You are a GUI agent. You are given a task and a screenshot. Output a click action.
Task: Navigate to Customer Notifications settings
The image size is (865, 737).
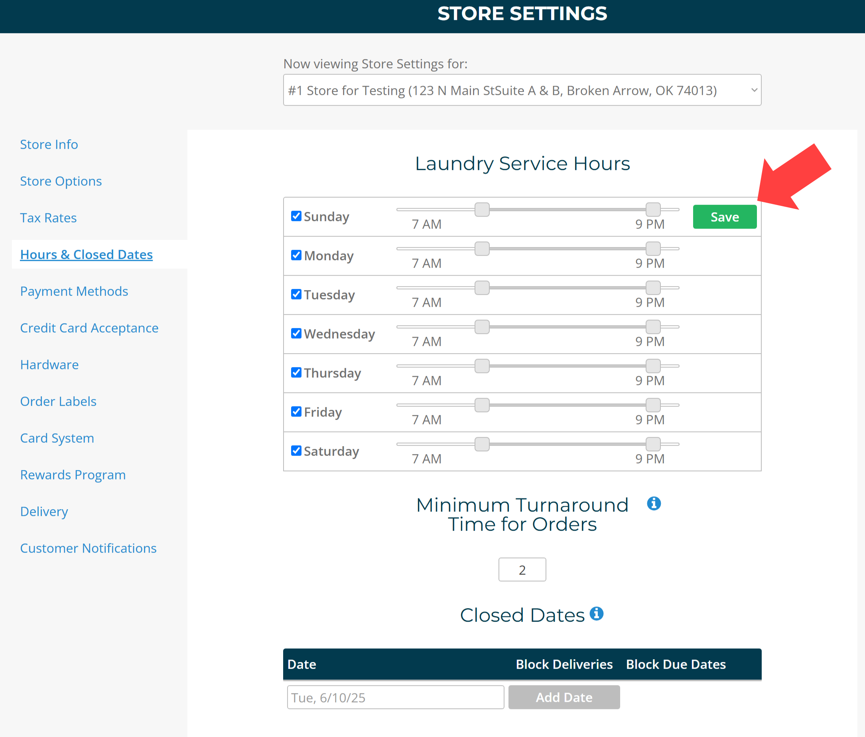click(88, 548)
